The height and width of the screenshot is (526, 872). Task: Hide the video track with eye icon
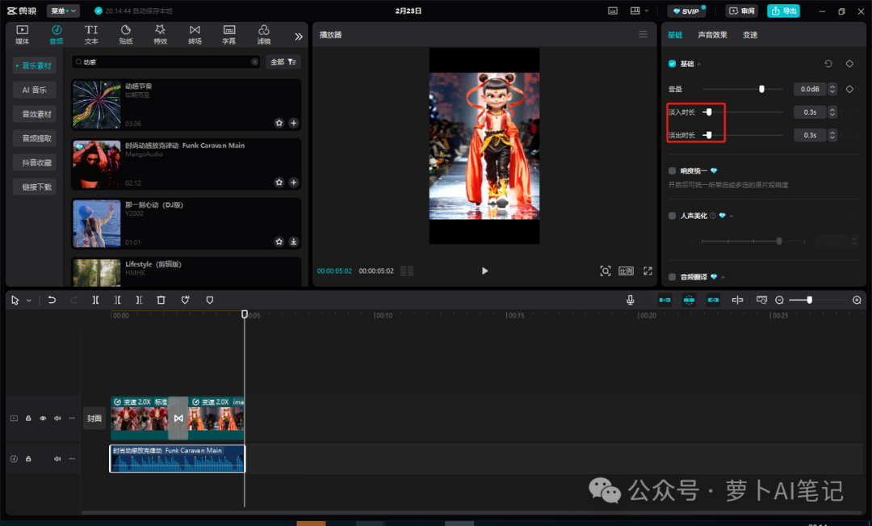[x=43, y=418]
